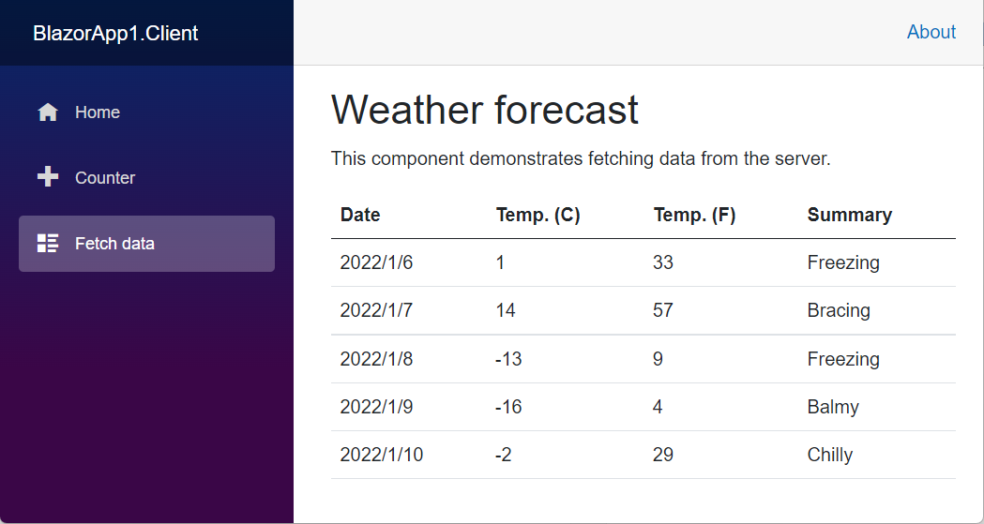Open the Home navigation item
This screenshot has height=524, width=984.
click(x=147, y=112)
